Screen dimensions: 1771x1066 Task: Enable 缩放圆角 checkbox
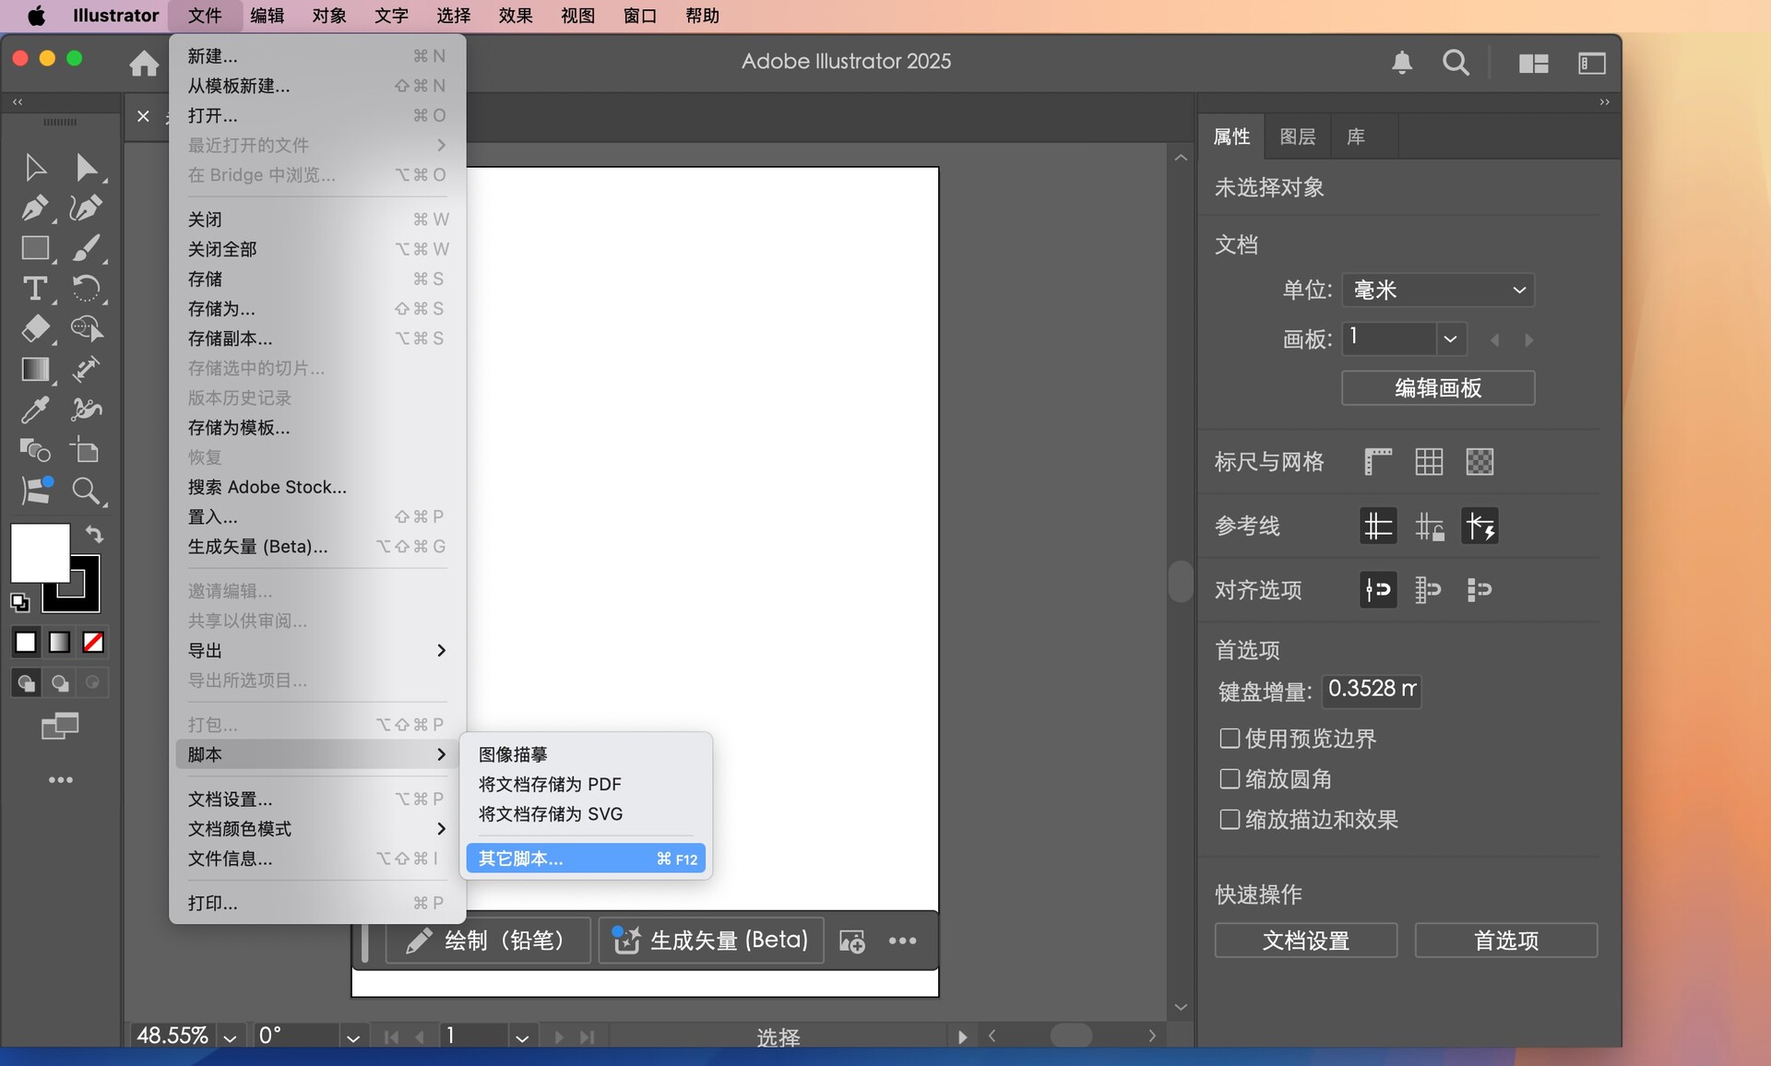(1229, 779)
